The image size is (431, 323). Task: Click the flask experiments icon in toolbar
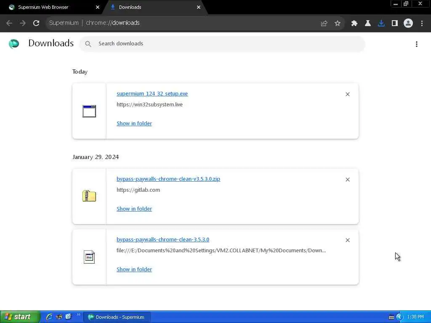(x=368, y=24)
